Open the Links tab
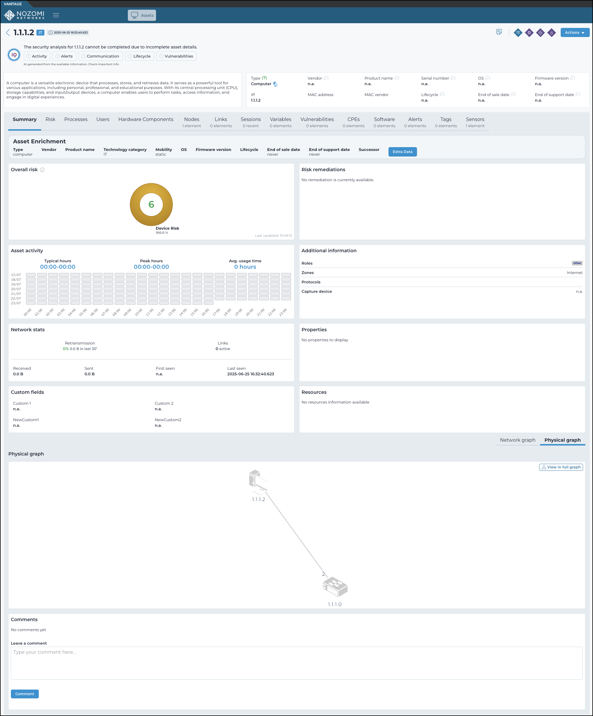593x716 pixels. [221, 122]
